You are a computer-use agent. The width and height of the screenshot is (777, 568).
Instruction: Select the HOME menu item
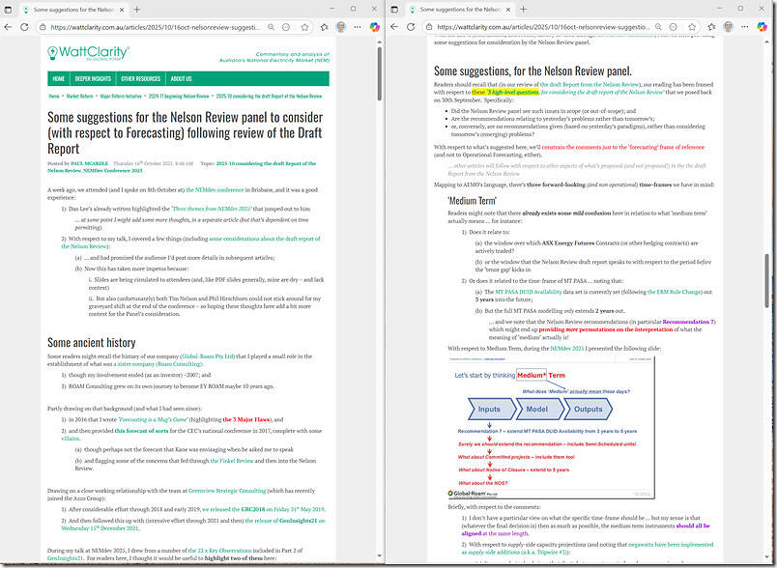pos(59,80)
